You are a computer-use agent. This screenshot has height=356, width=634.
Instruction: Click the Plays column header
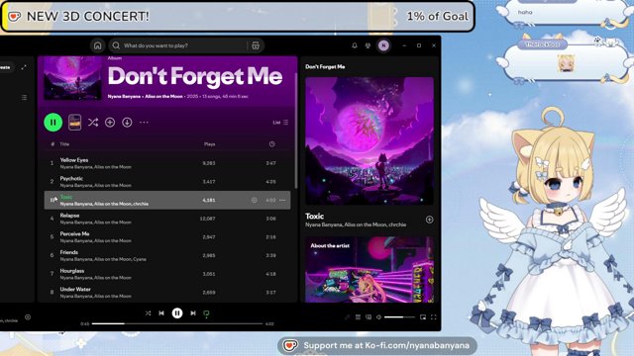(209, 144)
